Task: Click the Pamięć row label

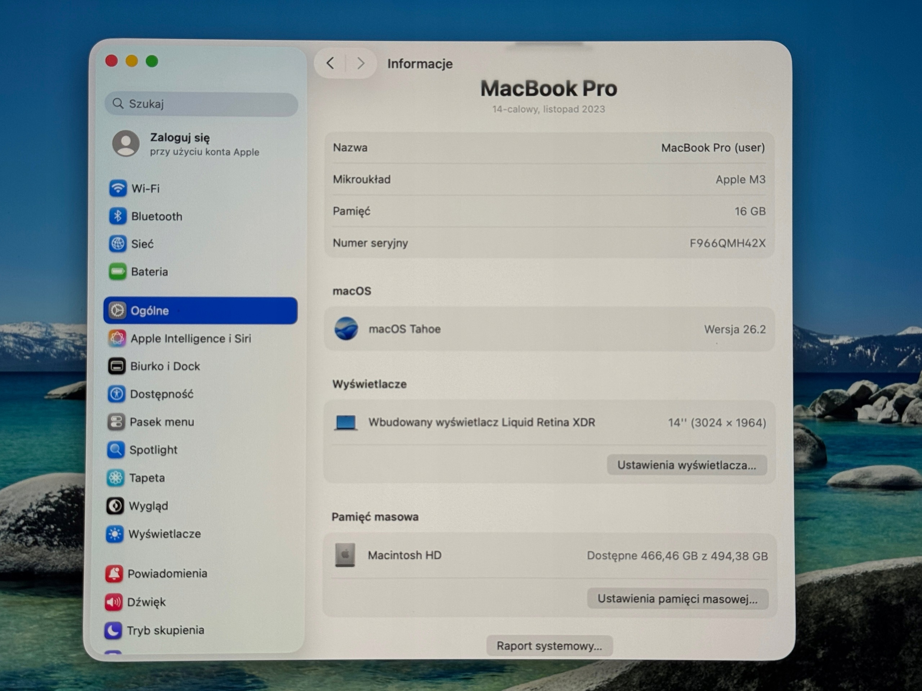Action: (352, 212)
